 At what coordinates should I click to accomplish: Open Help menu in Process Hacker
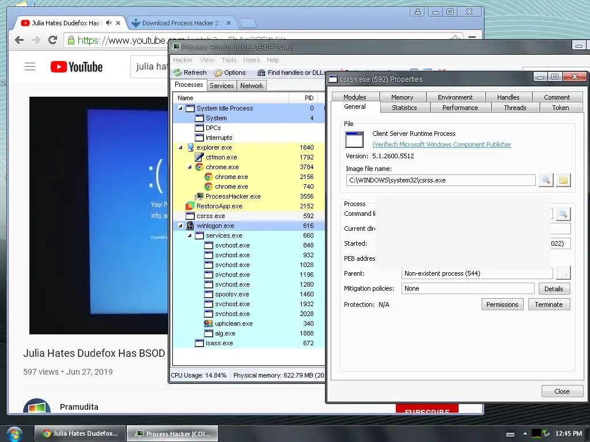point(273,60)
